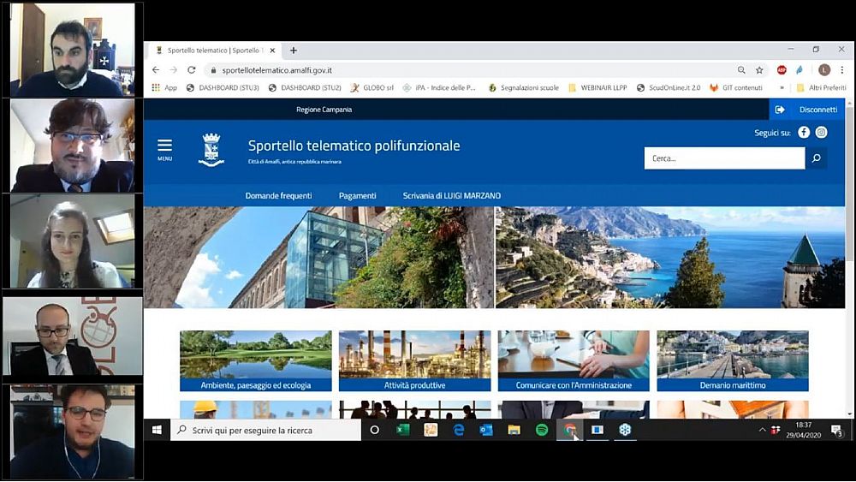Expand the bookmarks overflow chevron
856x482 pixels.
pos(782,87)
